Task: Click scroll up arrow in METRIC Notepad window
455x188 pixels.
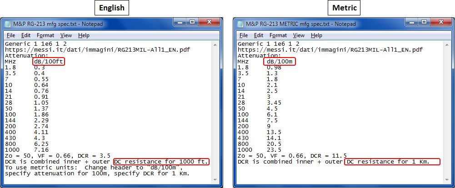Action: 448,44
